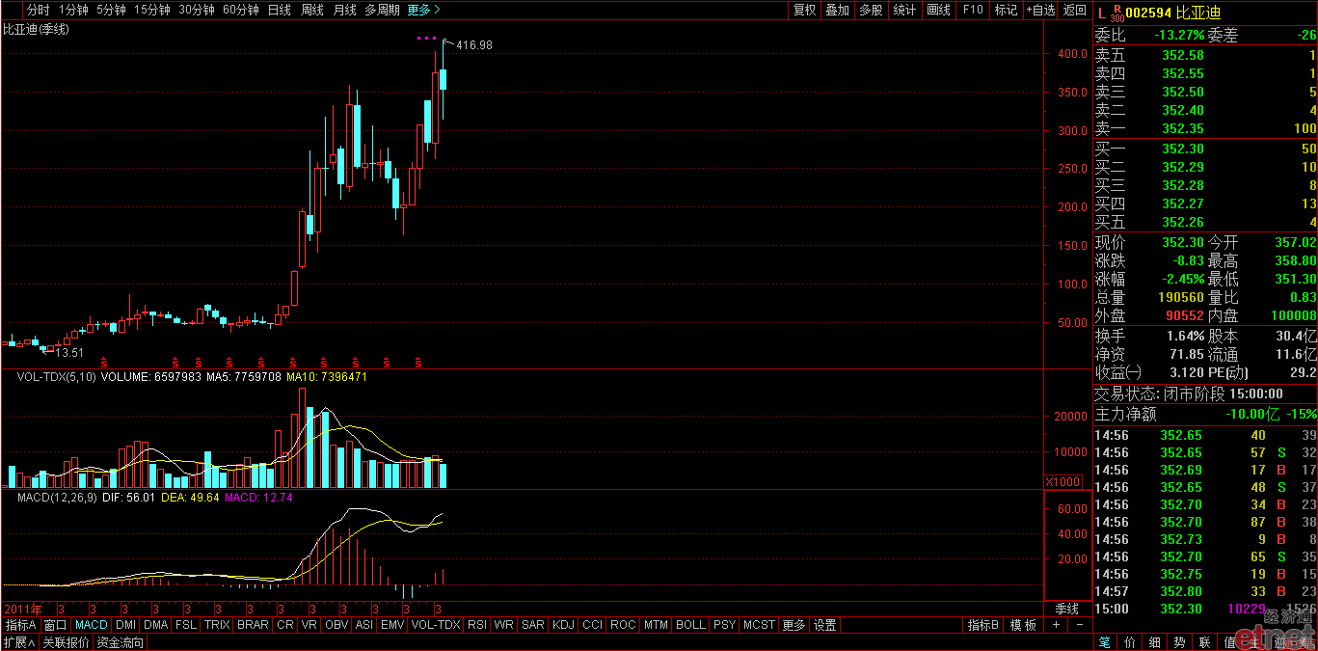The width and height of the screenshot is (1318, 651).
Task: Switch to the 60分钟 period
Action: [240, 10]
